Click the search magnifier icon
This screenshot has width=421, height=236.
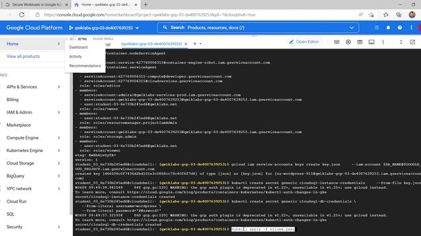coord(165,28)
